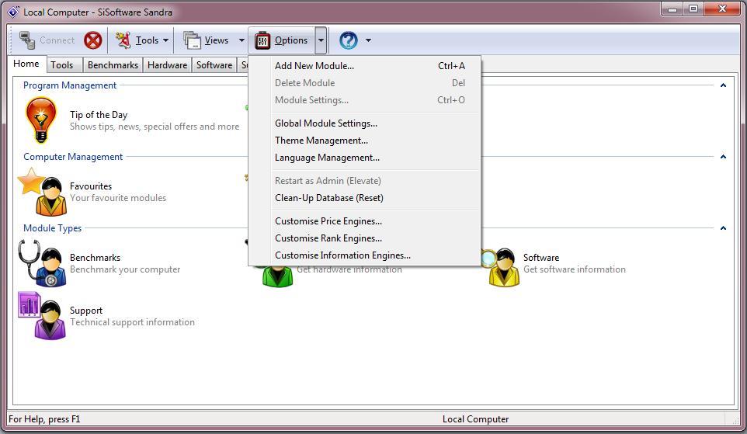The height and width of the screenshot is (434, 747).
Task: Collapse the Computer Management section
Action: click(x=723, y=157)
